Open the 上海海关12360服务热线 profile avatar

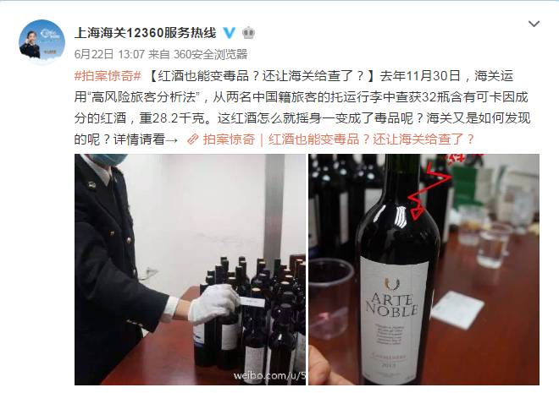pyautogui.click(x=42, y=42)
